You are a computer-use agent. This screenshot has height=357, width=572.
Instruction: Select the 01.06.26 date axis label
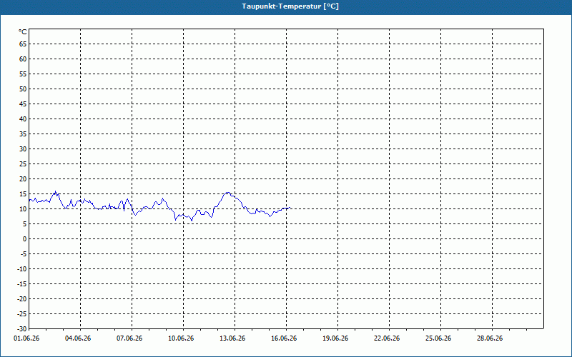pyautogui.click(x=26, y=338)
